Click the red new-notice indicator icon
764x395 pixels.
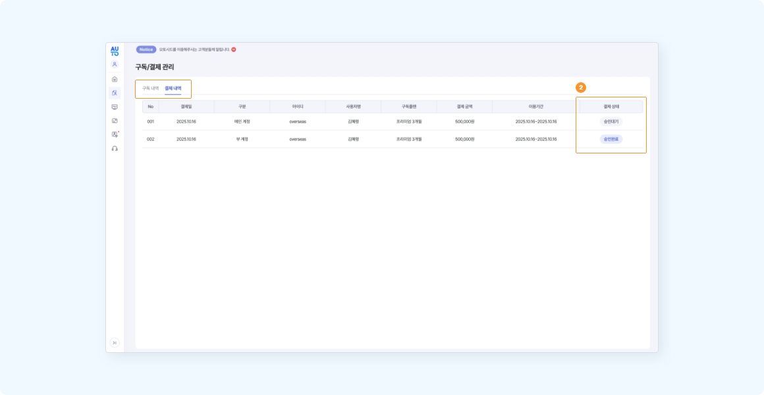[x=234, y=49]
